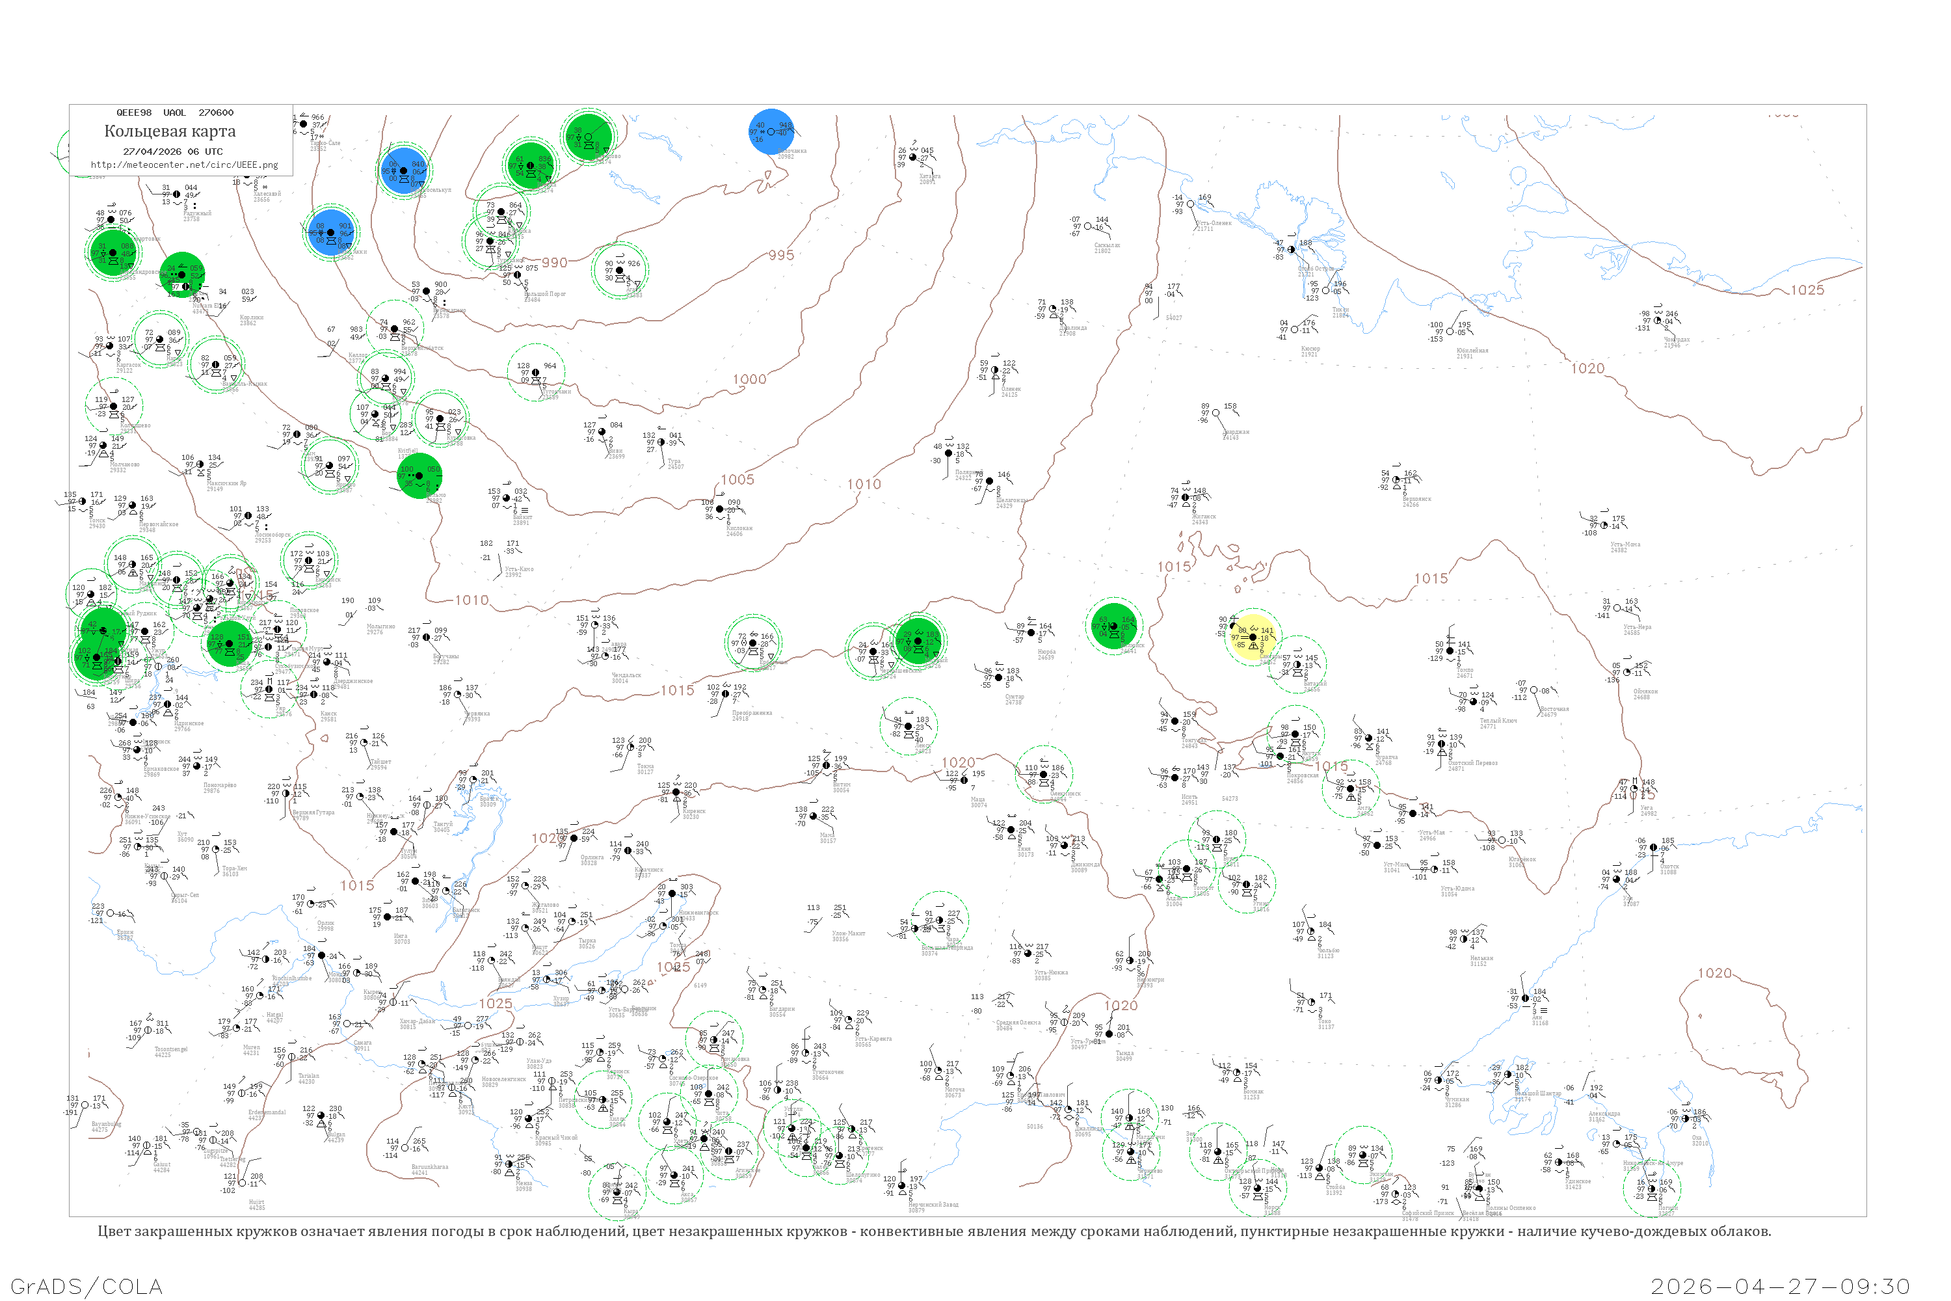Click the Тугончани dashed-circle station marker
The height and width of the screenshot is (1301, 1951).
[x=535, y=373]
